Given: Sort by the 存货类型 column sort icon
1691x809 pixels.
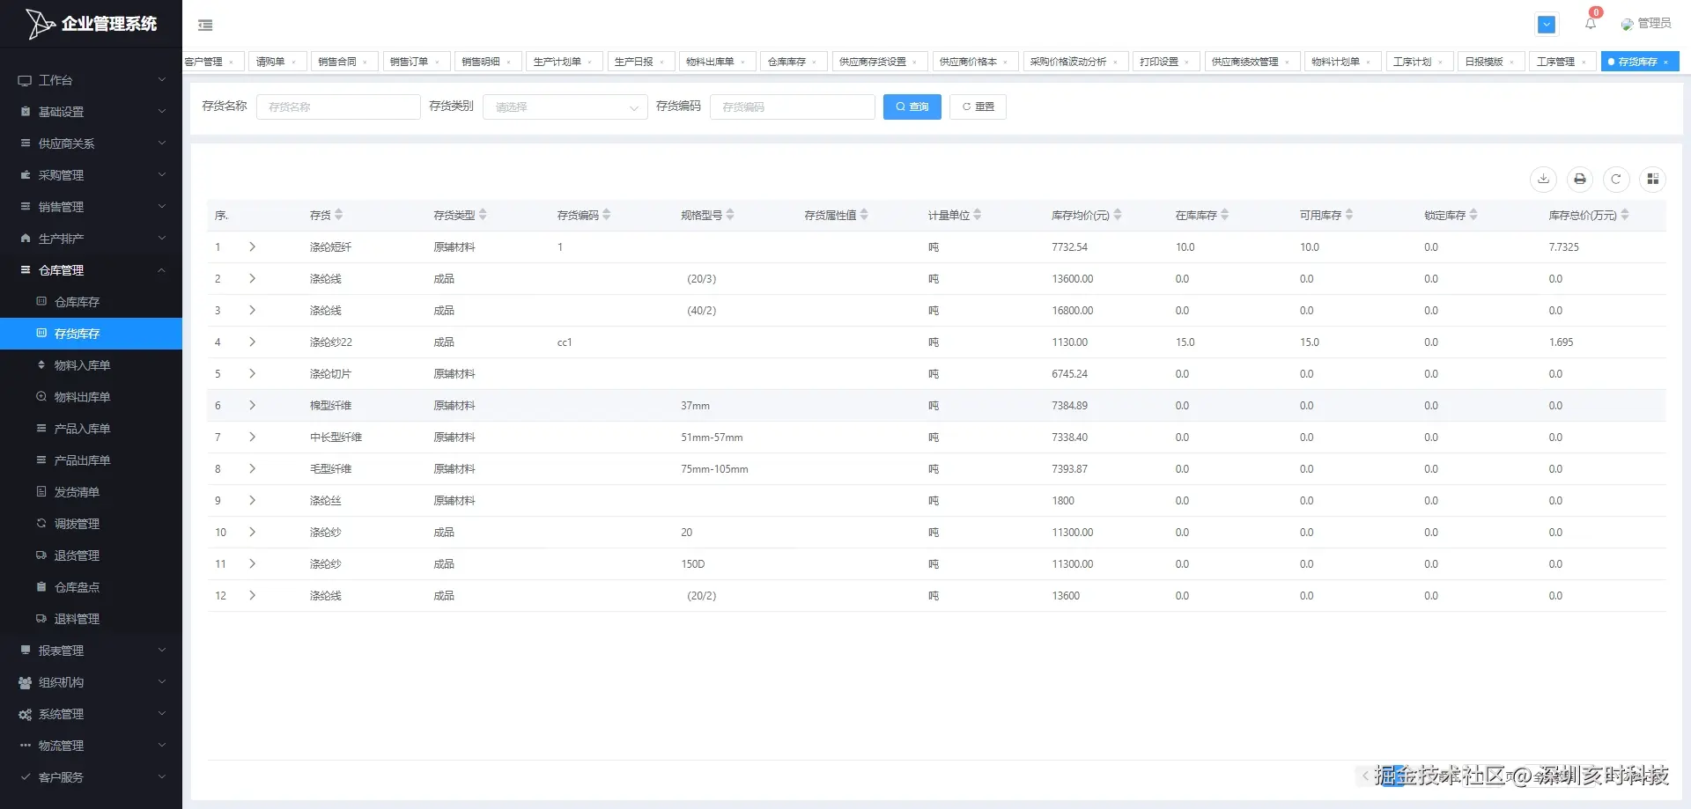Looking at the screenshot, I should coord(483,215).
